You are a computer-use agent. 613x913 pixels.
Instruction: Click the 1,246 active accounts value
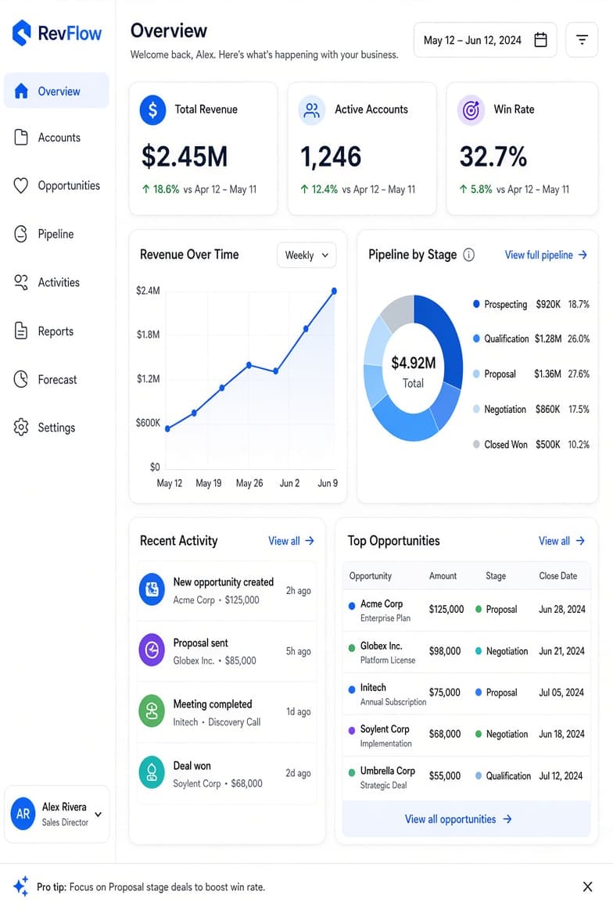click(331, 156)
